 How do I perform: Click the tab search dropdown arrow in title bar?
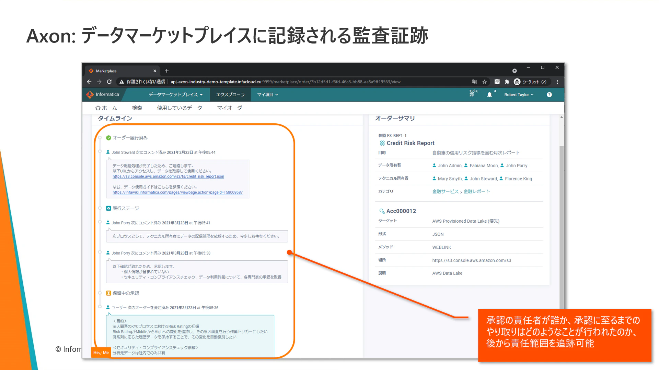(x=515, y=71)
